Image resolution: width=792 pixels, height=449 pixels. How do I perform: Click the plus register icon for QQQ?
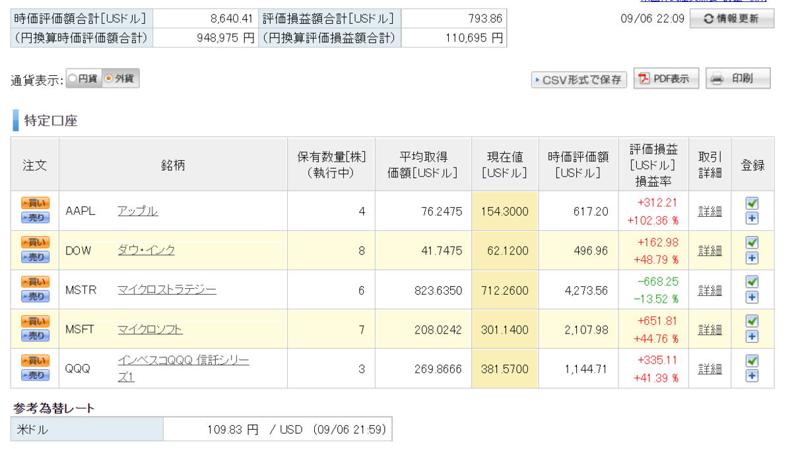coord(752,376)
